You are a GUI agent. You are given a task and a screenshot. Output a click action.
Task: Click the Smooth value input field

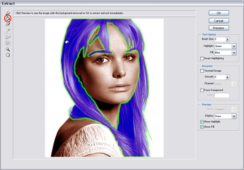point(220,77)
